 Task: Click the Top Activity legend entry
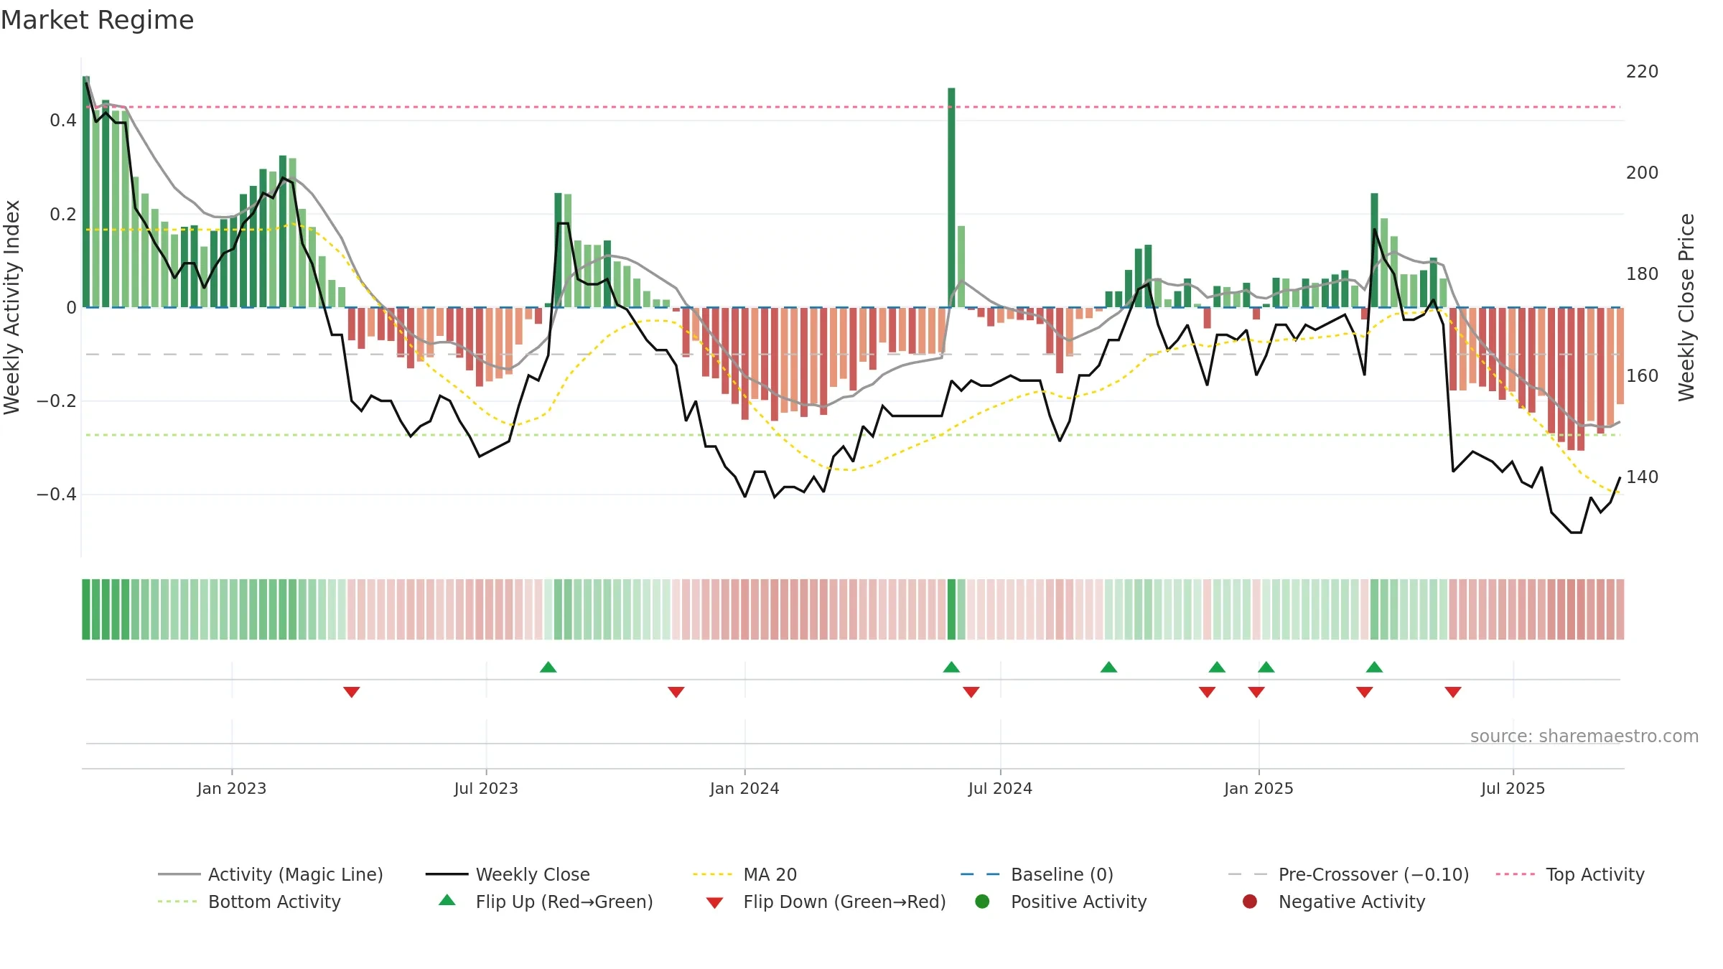pyautogui.click(x=1570, y=874)
